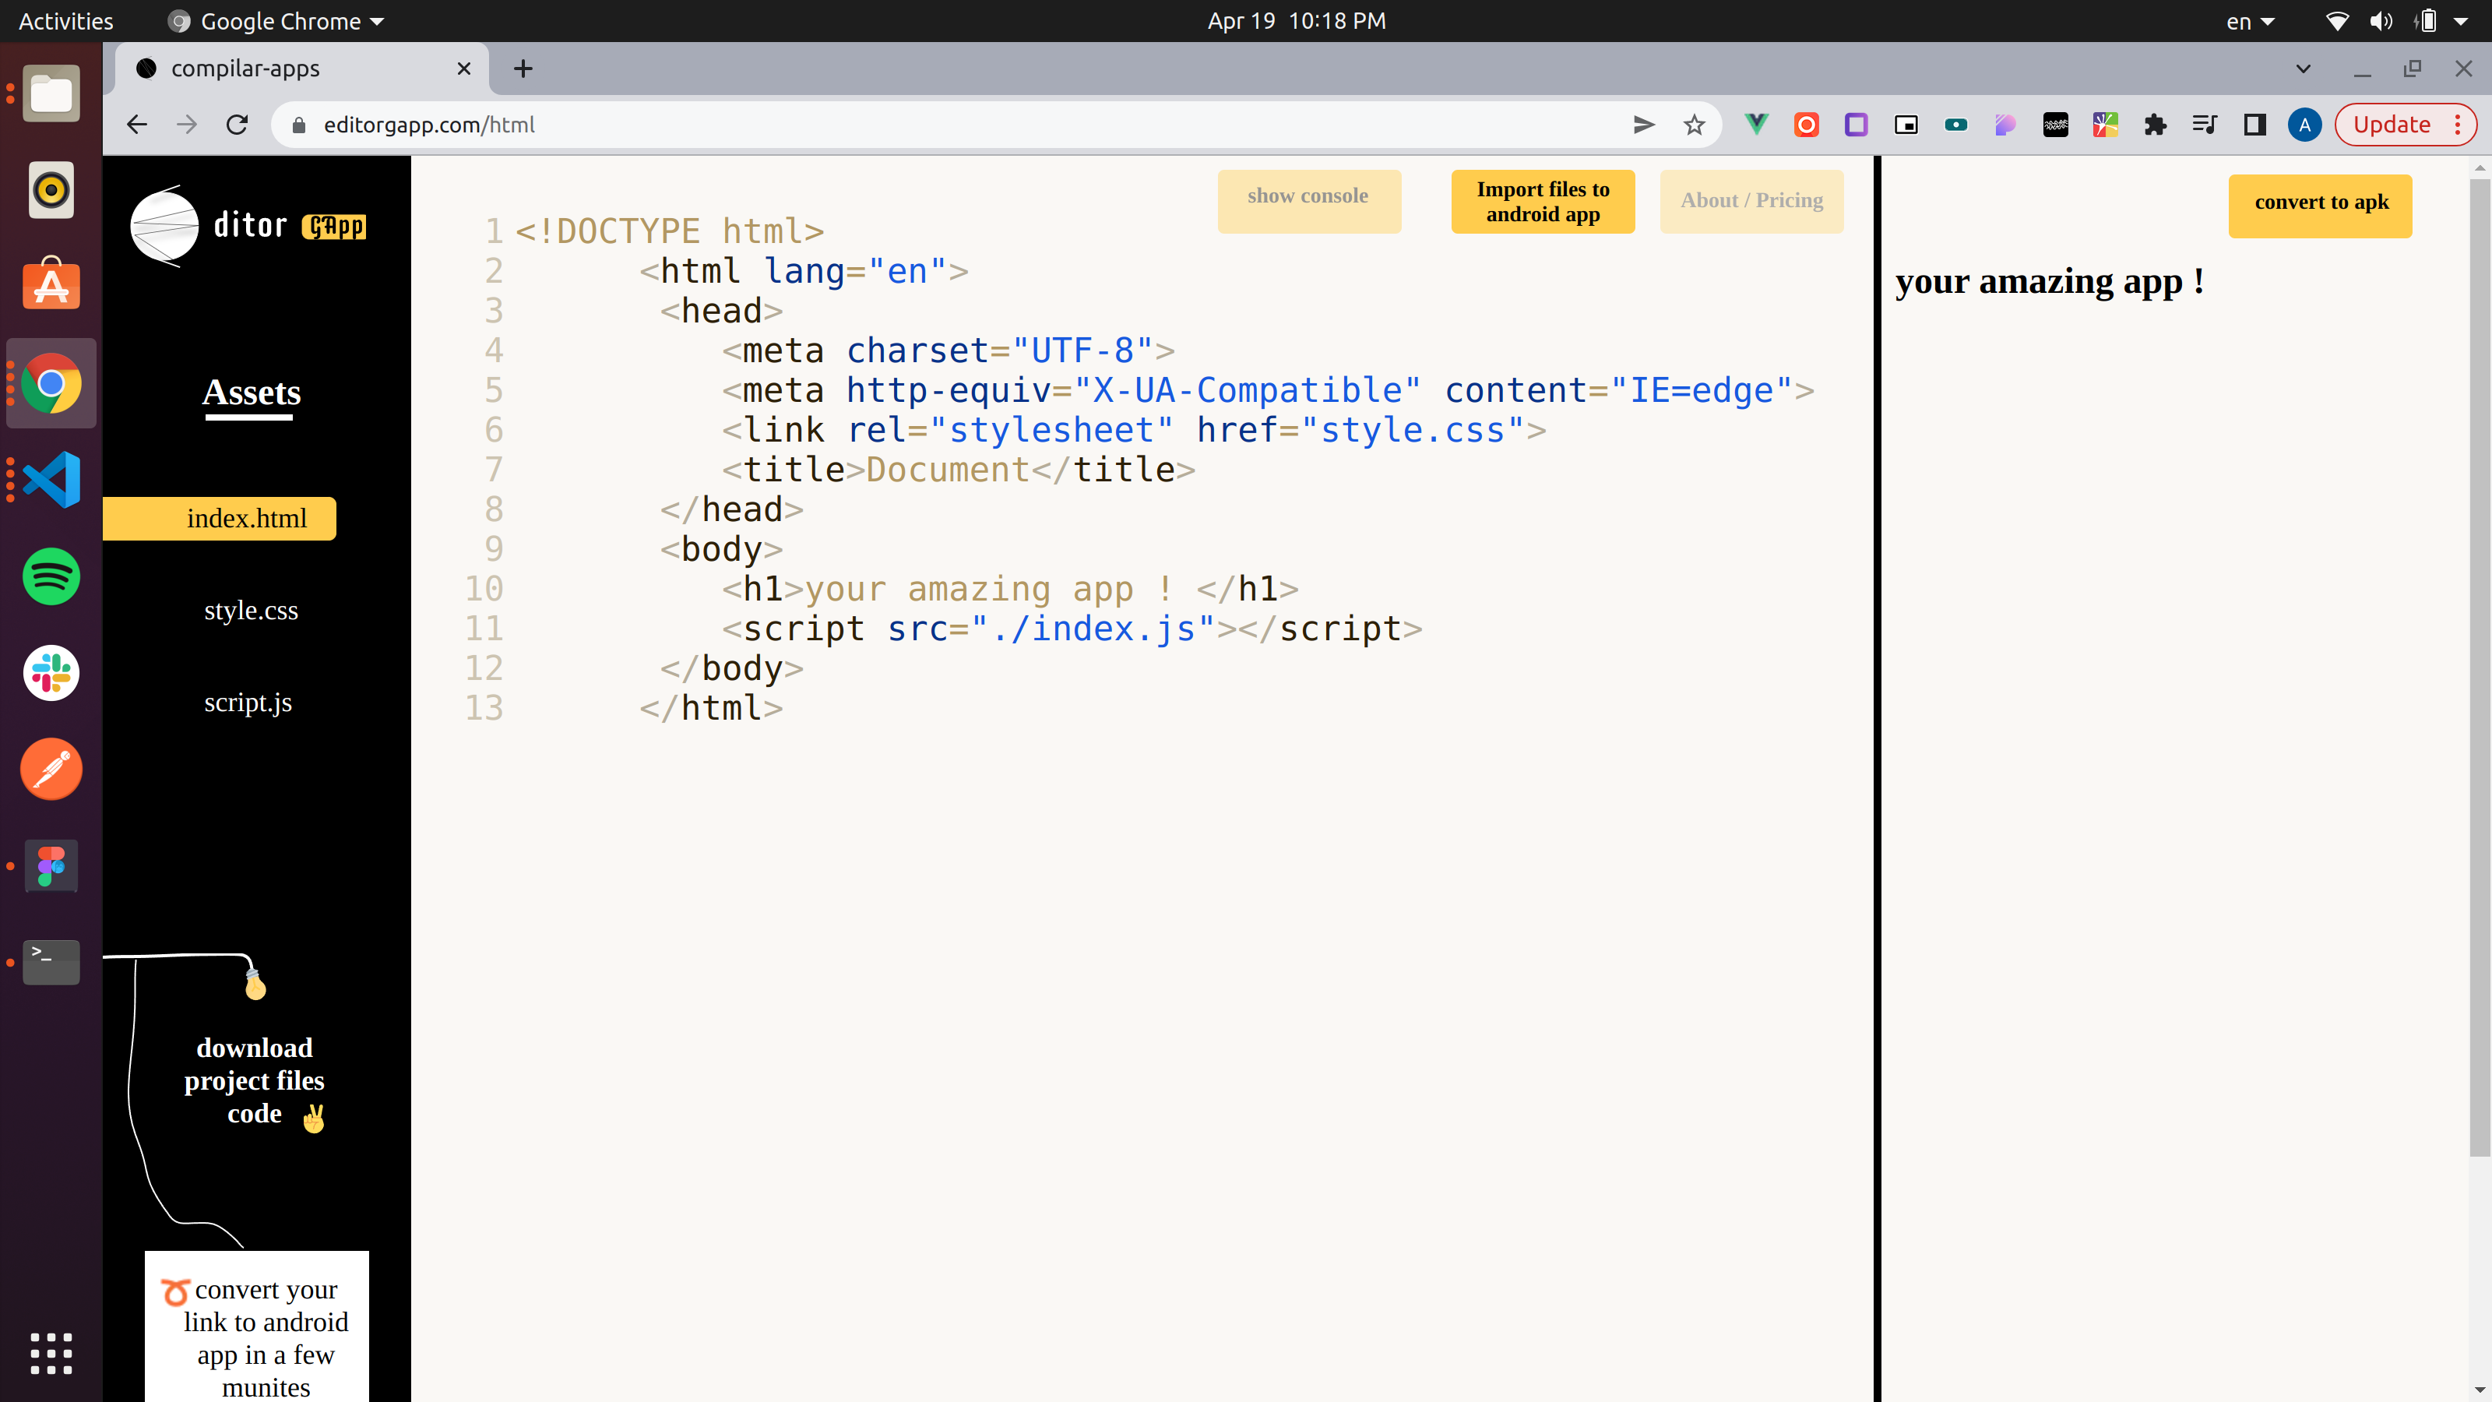
Task: Open the Chrome profile avatar icon
Action: [2304, 124]
